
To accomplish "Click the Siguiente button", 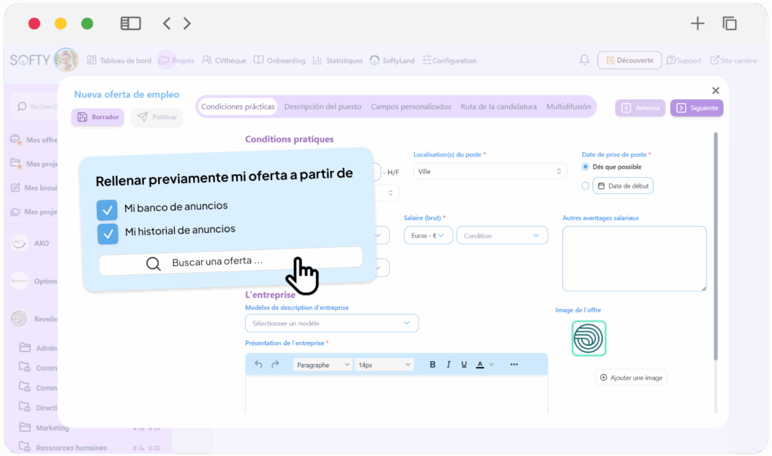I will 697,108.
